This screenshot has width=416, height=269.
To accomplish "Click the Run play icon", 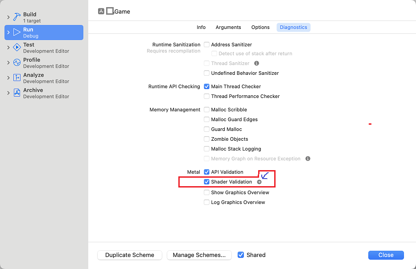I will pyautogui.click(x=17, y=32).
